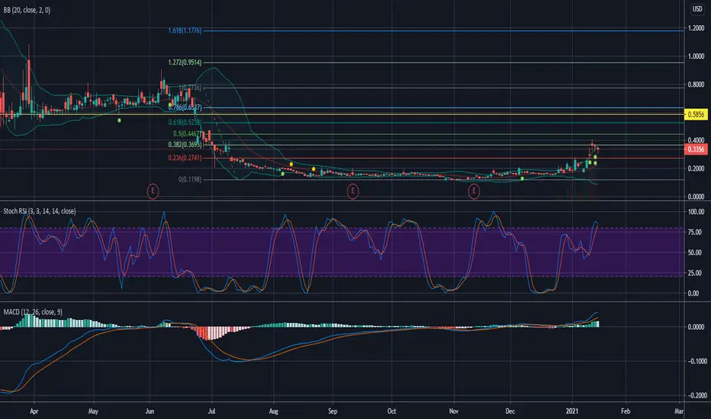Select the BB (20, close, 2, 0) indicator label

pos(27,10)
